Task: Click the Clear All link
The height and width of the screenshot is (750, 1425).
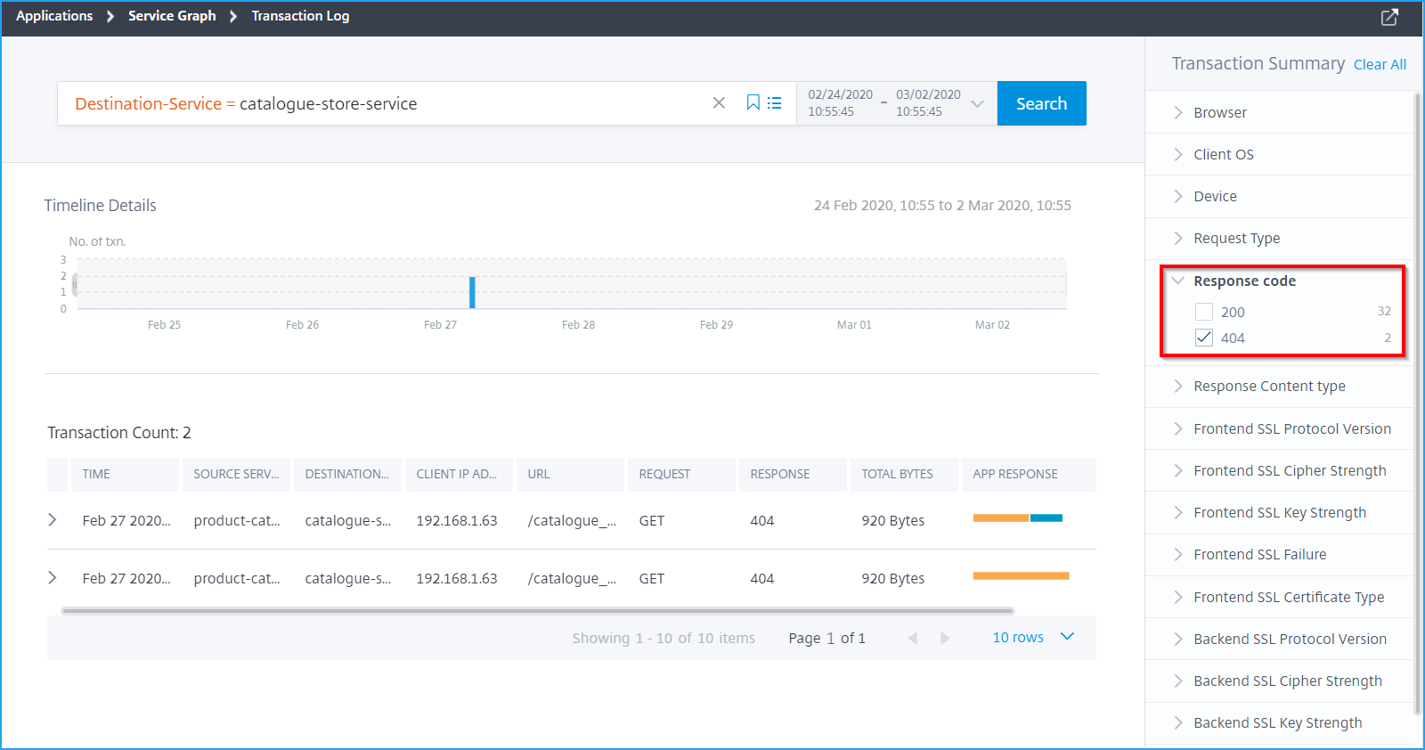Action: pyautogui.click(x=1380, y=64)
